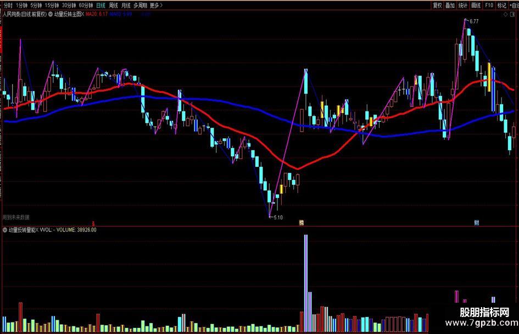519x334 pixels.
Task: Select the 1分钟 period tab
Action: pyautogui.click(x=21, y=5)
